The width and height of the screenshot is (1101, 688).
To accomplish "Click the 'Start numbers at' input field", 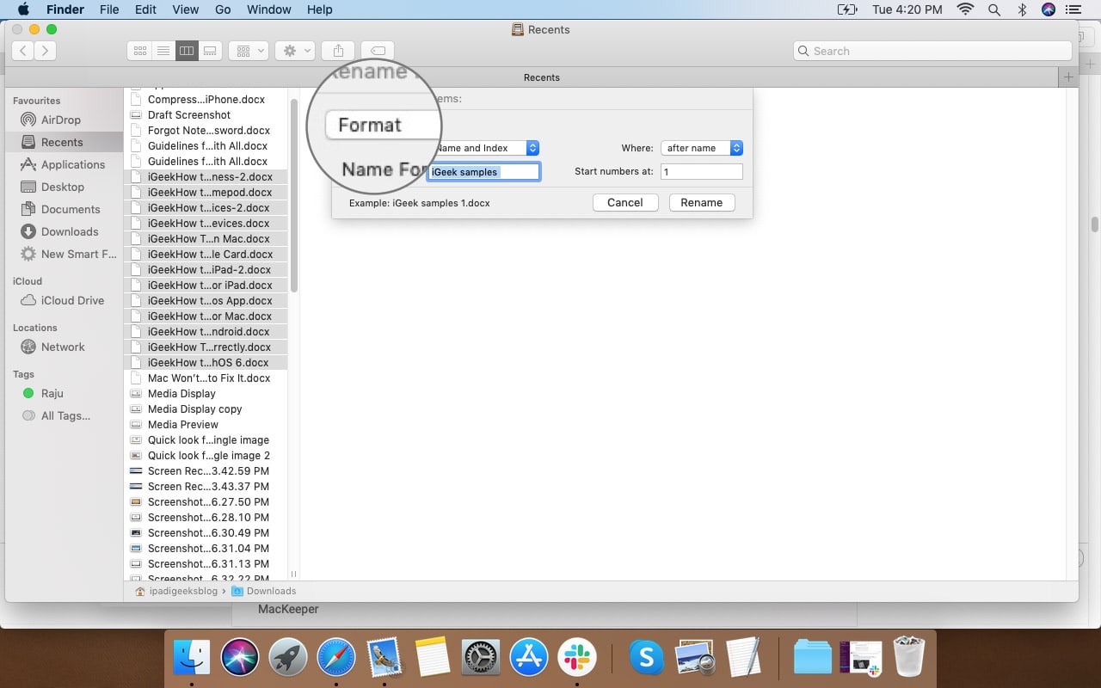I will click(x=702, y=171).
